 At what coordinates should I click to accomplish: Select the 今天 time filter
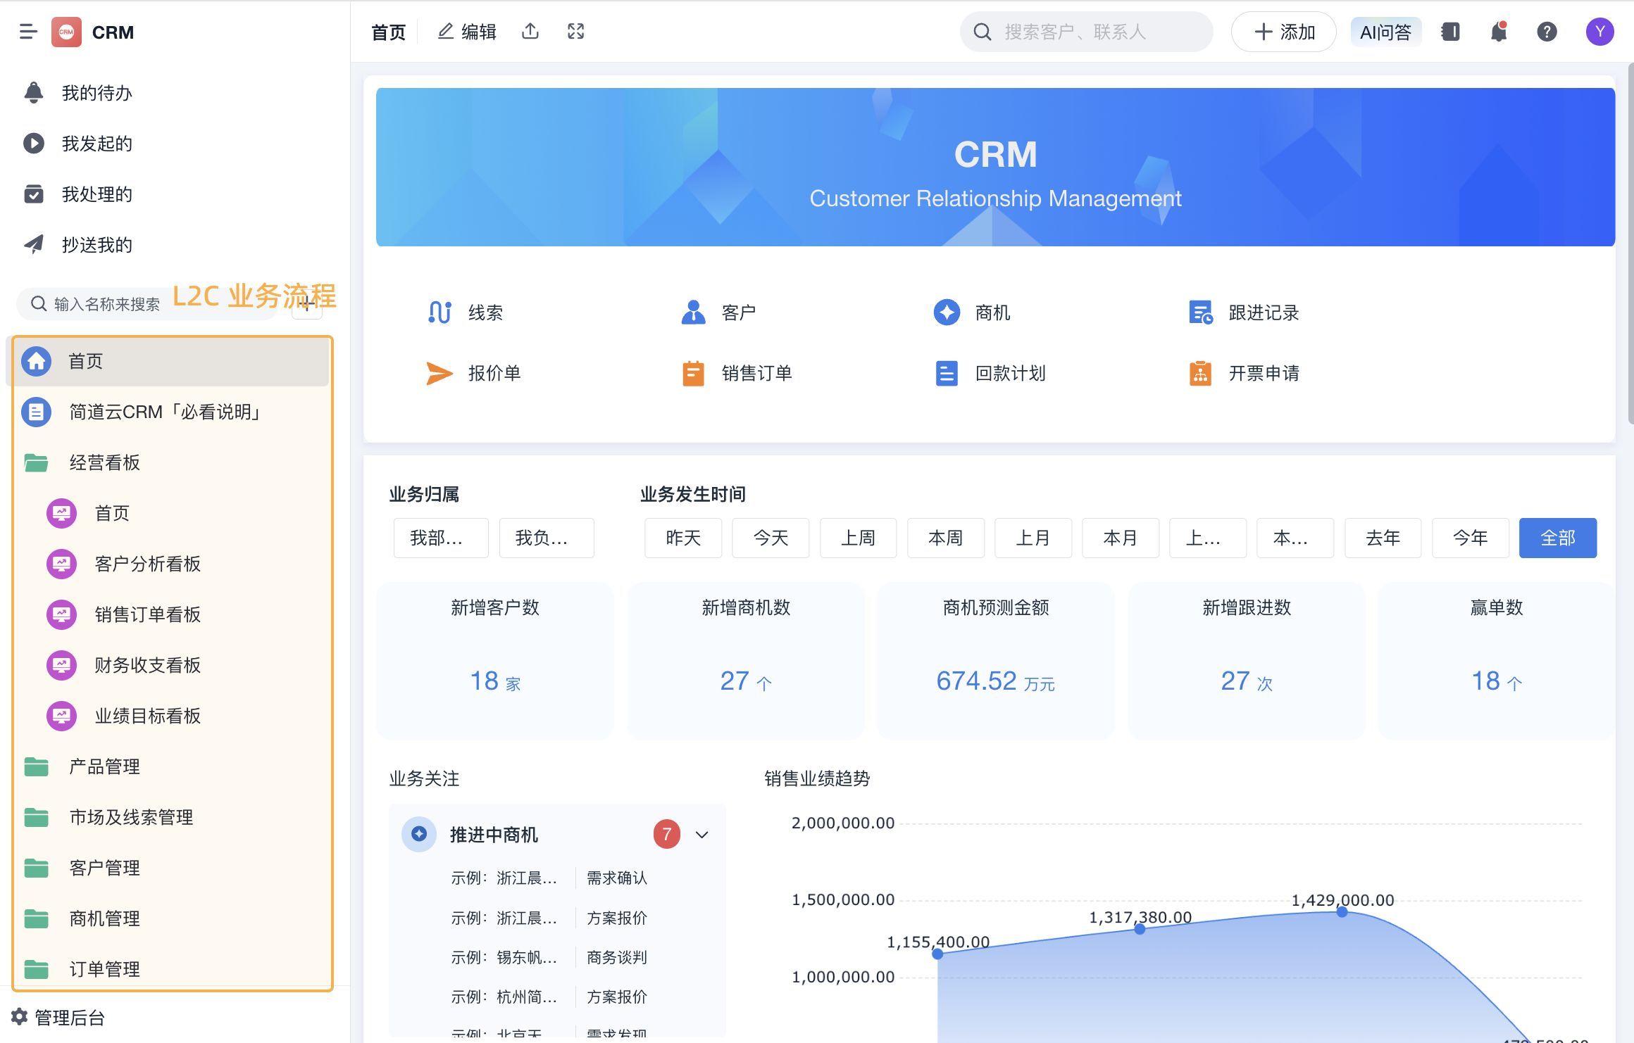[x=771, y=538]
